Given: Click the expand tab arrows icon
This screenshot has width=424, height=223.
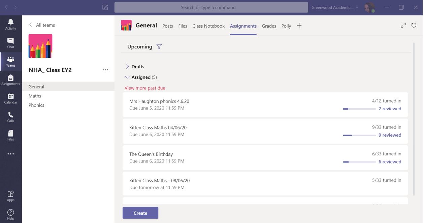Looking at the screenshot, I should [x=403, y=25].
